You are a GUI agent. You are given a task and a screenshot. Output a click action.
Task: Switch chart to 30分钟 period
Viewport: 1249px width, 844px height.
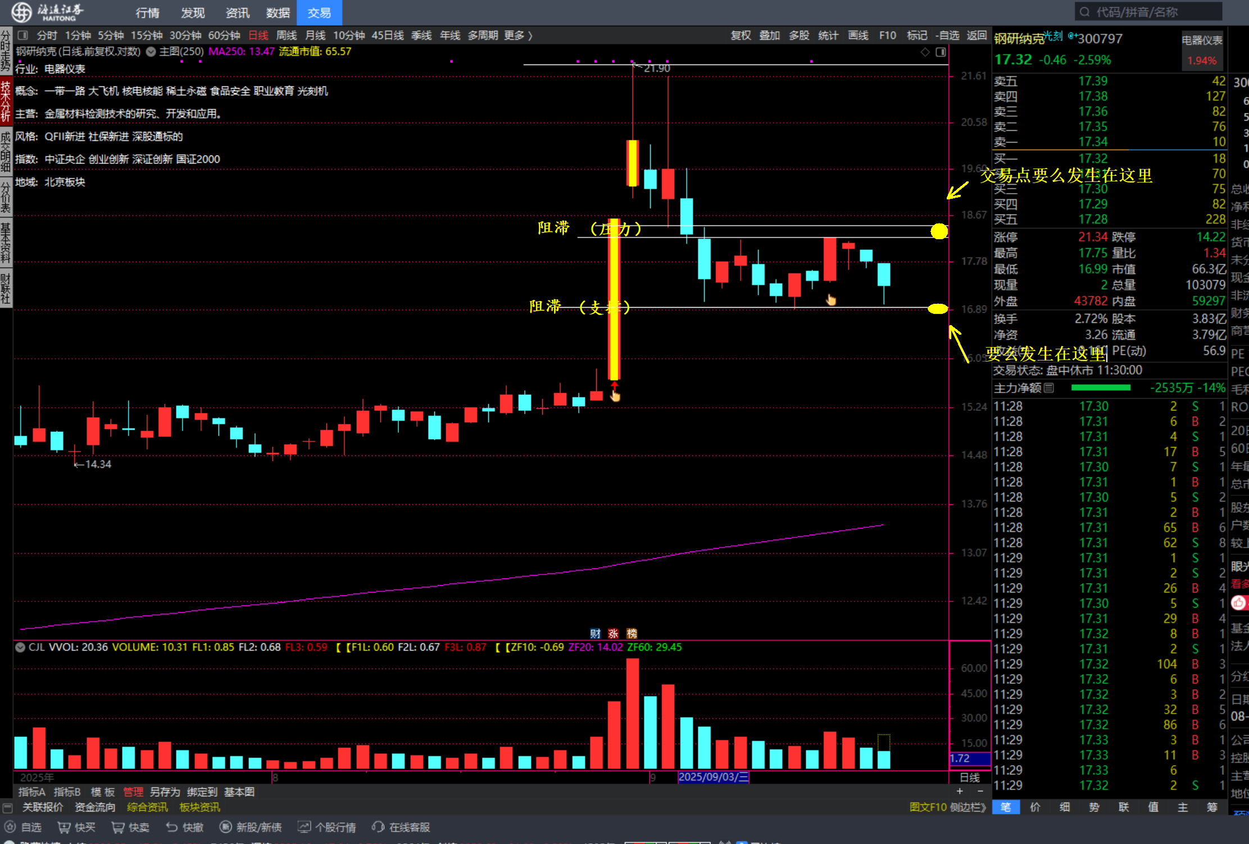pyautogui.click(x=185, y=35)
